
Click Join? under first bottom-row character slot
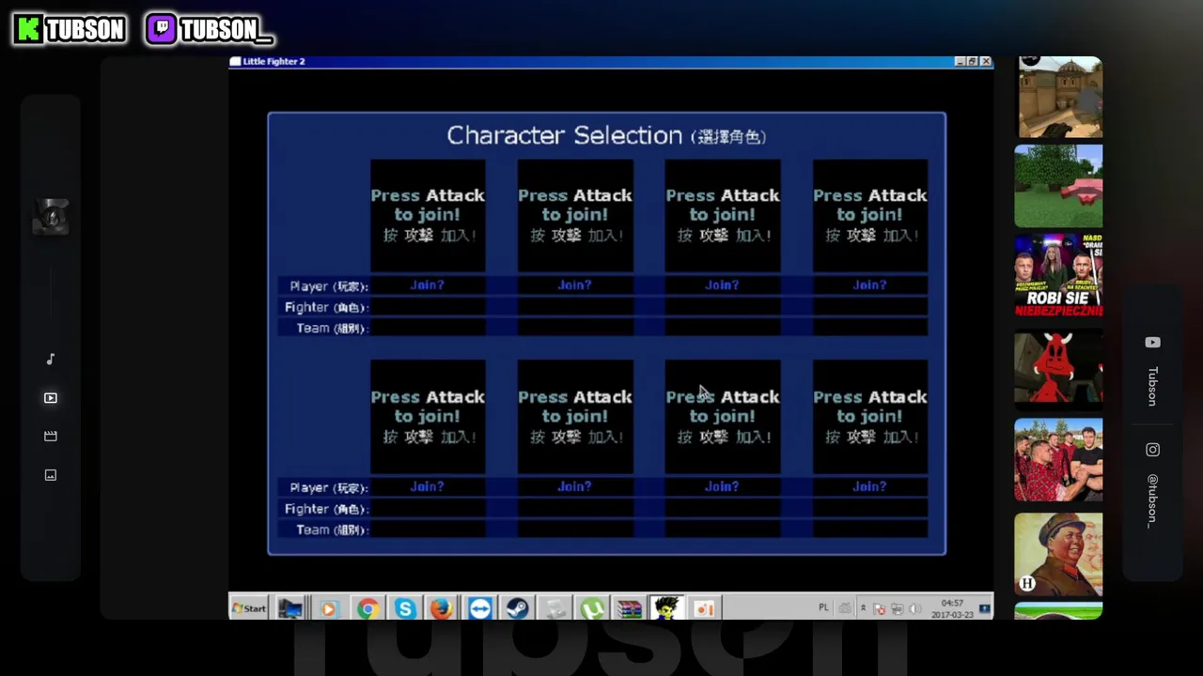tap(427, 487)
